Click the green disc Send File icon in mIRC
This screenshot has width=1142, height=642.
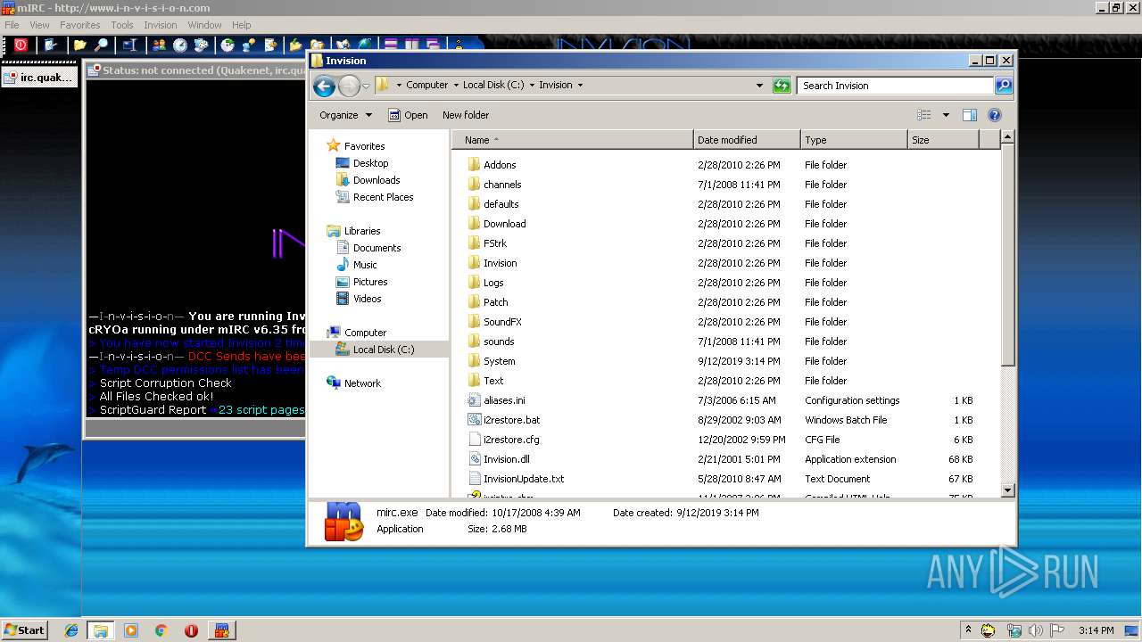pyautogui.click(x=228, y=45)
